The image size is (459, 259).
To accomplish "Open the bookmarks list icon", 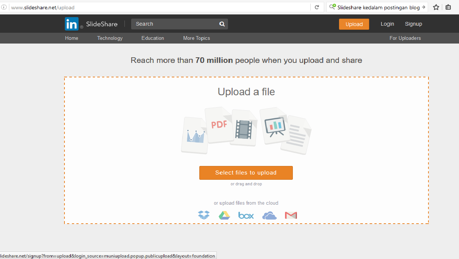I will click(x=448, y=7).
